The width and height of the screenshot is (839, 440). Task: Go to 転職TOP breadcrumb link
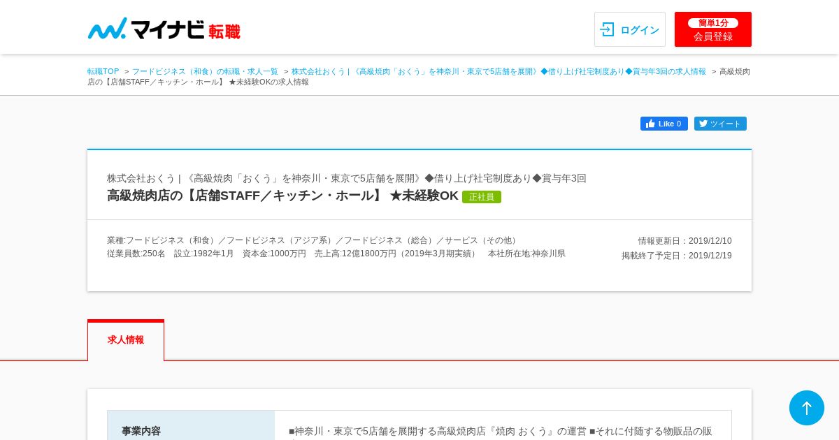click(x=103, y=71)
